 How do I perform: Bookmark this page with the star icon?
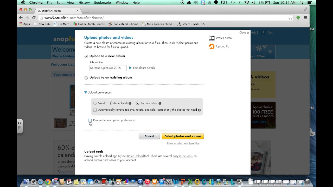(x=291, y=18)
